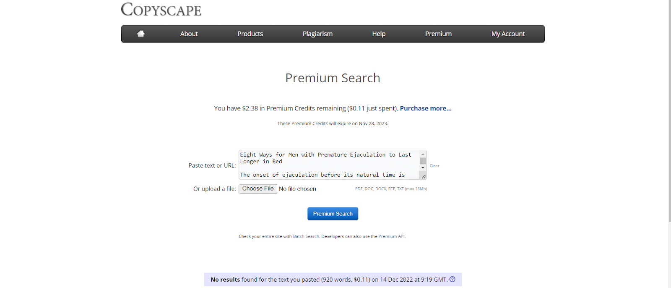
Task: Click the Choose File button
Action: (x=258, y=189)
